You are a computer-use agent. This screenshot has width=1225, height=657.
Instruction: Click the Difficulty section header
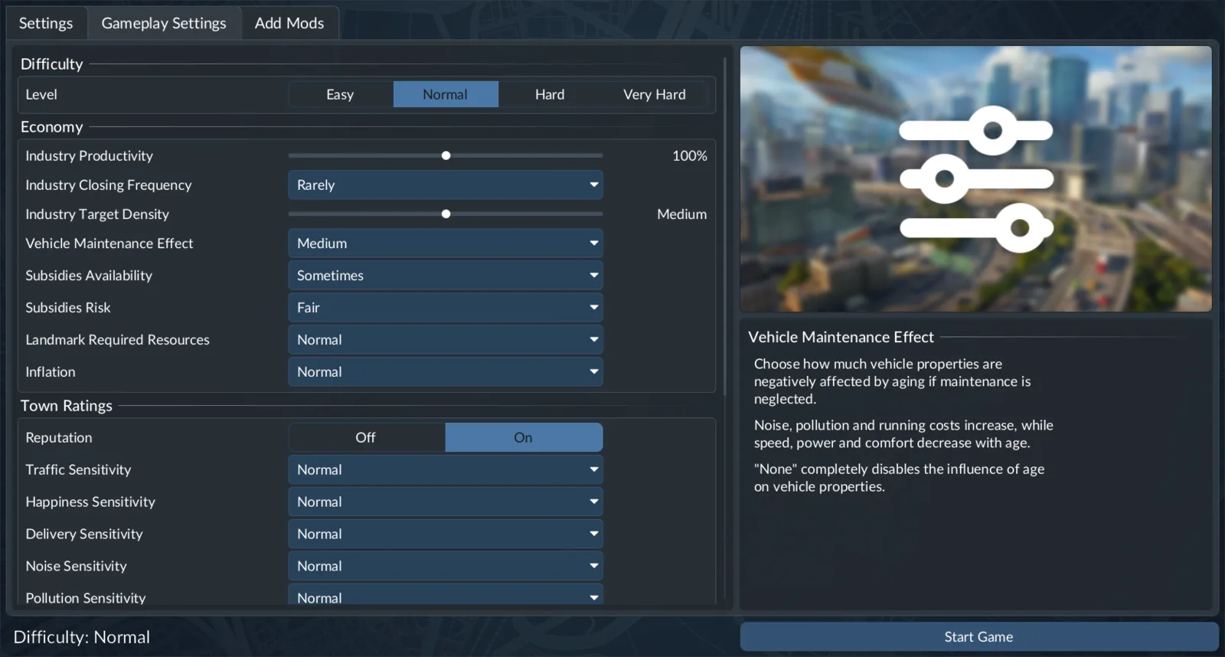[52, 64]
